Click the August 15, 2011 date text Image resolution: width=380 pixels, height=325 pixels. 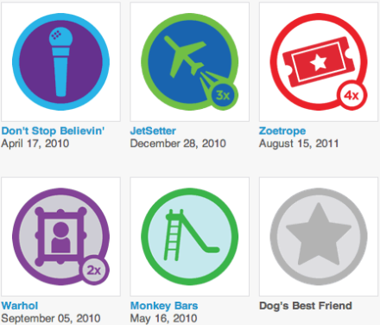point(299,143)
